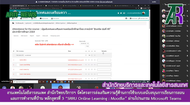Click the Hide blocks icon
This screenshot has width=190, height=105.
pos(130,18)
